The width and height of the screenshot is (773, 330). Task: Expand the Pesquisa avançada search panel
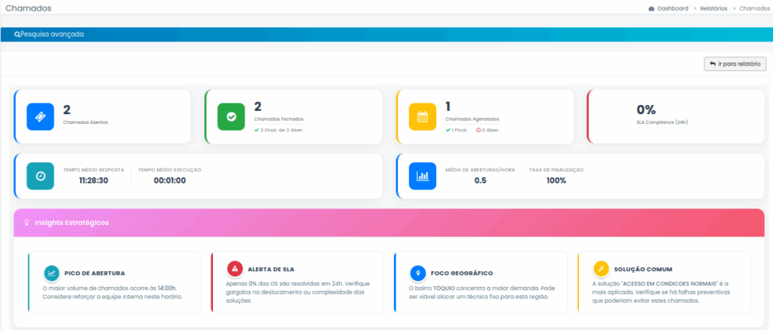coord(50,34)
